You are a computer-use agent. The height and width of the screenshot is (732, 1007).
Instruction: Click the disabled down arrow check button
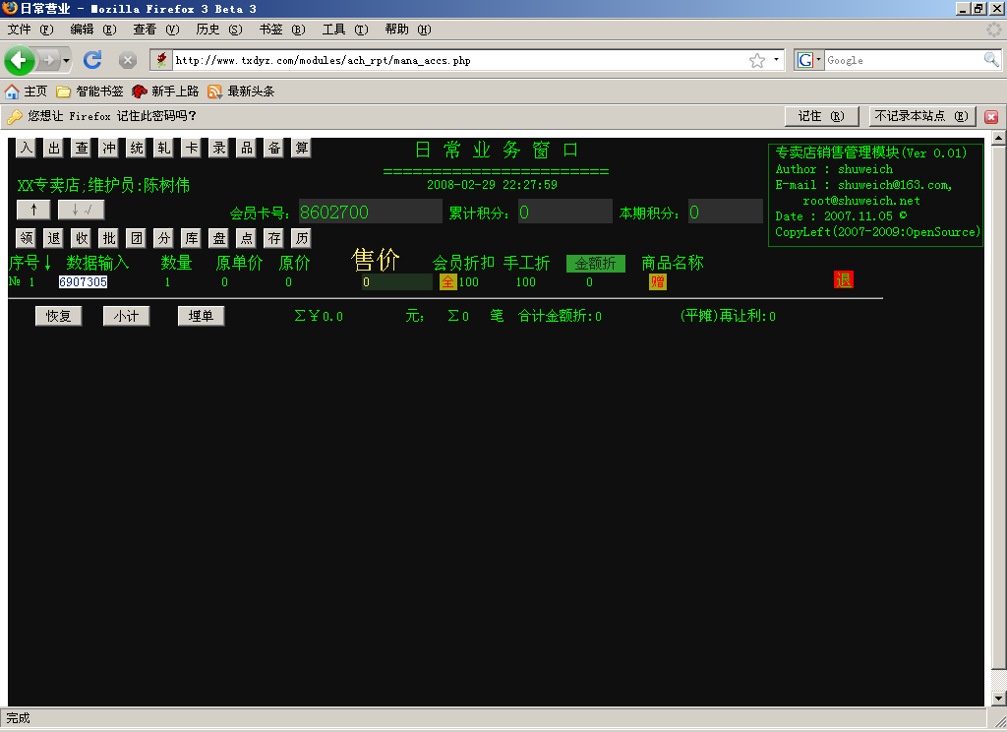tap(81, 210)
